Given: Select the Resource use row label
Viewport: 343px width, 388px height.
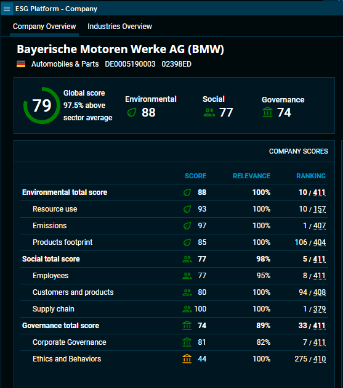Looking at the screenshot, I should [55, 209].
